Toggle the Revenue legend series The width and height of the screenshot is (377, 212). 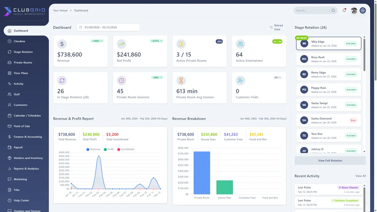[x=93, y=149]
